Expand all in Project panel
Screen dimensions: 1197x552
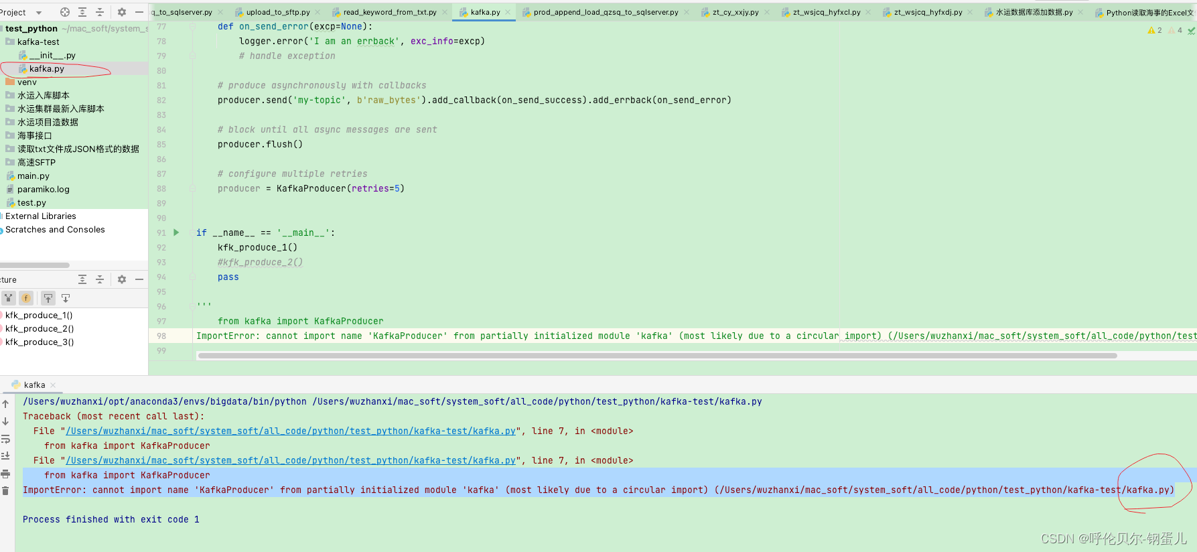pos(82,12)
